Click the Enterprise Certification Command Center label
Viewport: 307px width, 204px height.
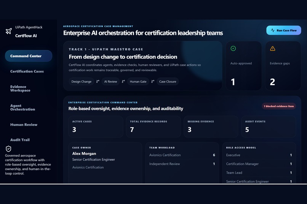click(103, 102)
